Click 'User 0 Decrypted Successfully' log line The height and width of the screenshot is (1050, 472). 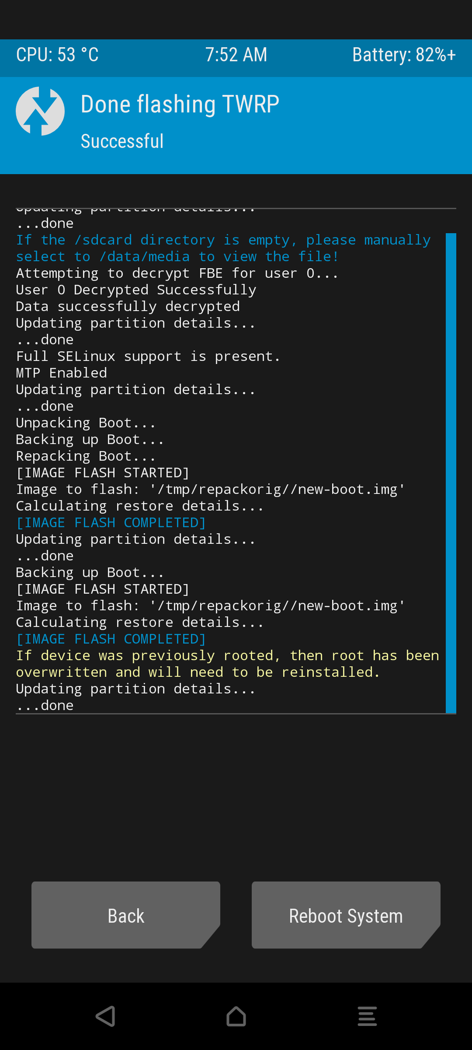(136, 290)
